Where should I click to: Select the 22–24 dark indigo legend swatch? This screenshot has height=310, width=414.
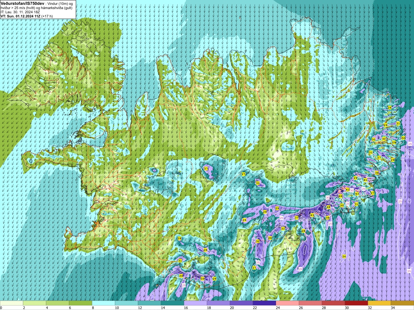[x=264, y=303]
